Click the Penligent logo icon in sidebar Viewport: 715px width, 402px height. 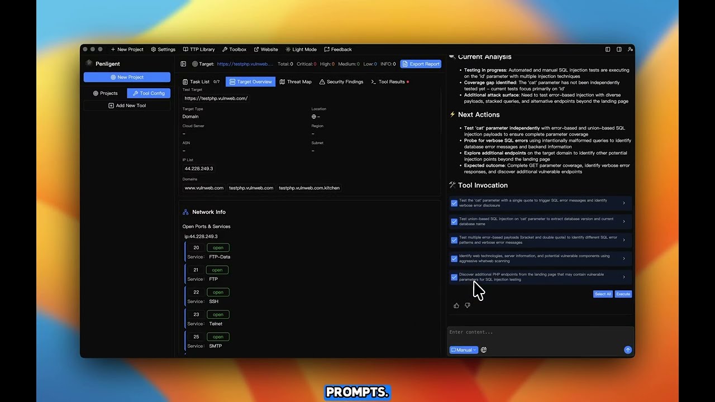click(x=89, y=64)
